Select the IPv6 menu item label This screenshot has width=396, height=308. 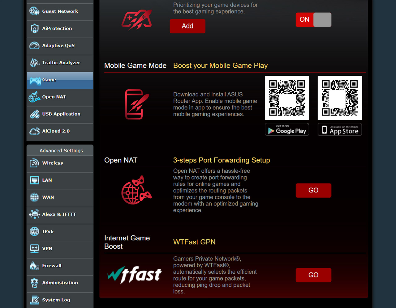pyautogui.click(x=48, y=231)
